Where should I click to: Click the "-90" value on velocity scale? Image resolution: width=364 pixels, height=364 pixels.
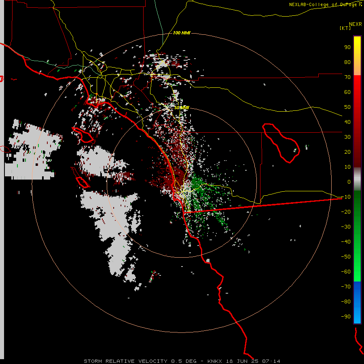click(346, 317)
